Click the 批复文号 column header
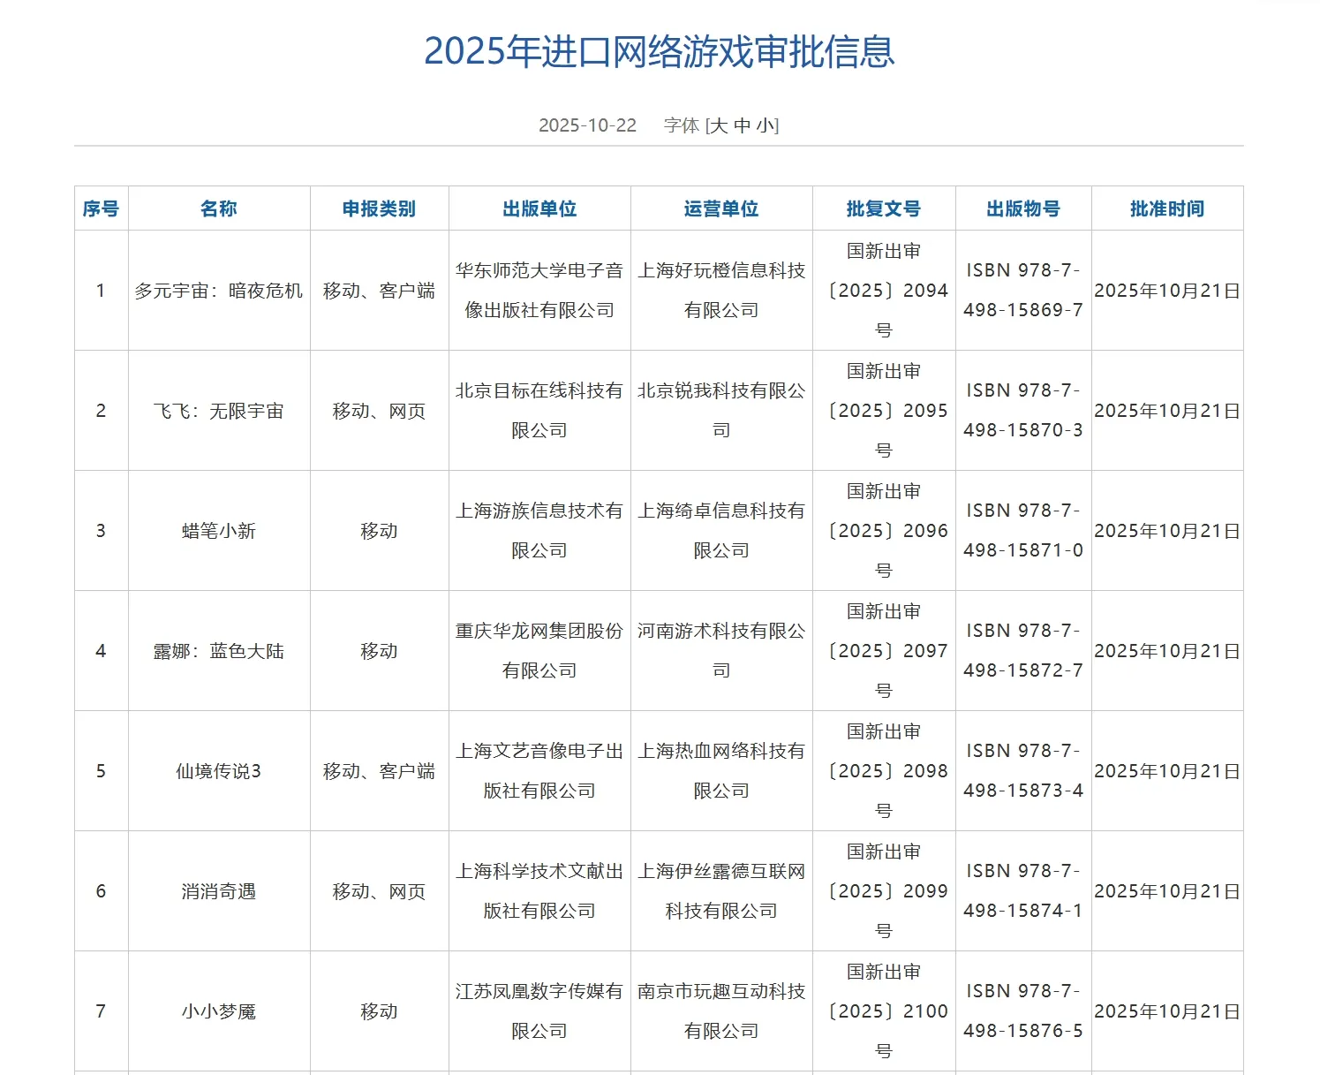Image resolution: width=1320 pixels, height=1075 pixels. [x=884, y=208]
